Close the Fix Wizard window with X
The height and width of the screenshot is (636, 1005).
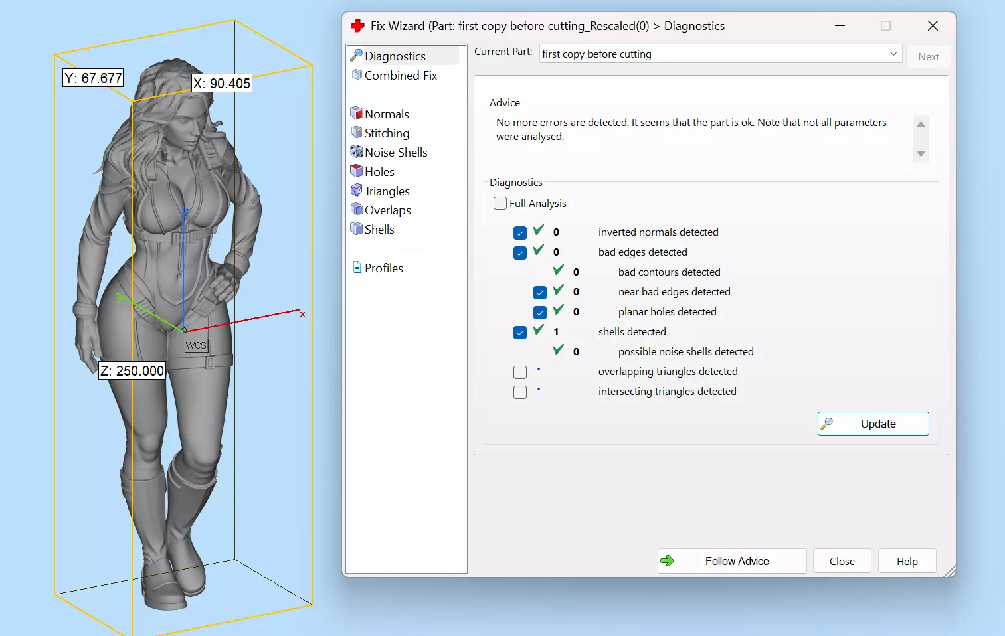[933, 25]
